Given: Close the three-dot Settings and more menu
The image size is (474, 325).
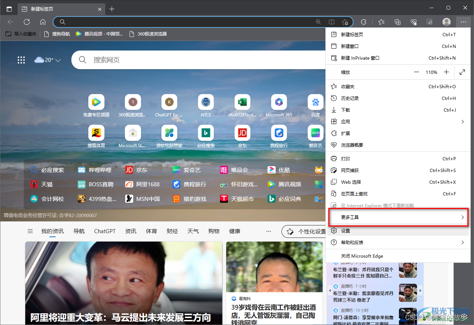Looking at the screenshot, I should (x=463, y=22).
